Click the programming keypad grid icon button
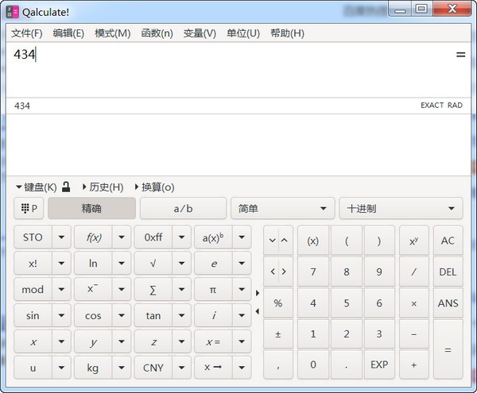The image size is (477, 393). coord(29,209)
